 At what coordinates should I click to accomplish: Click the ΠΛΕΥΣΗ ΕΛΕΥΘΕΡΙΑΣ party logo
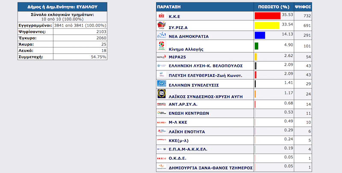pos(162,74)
